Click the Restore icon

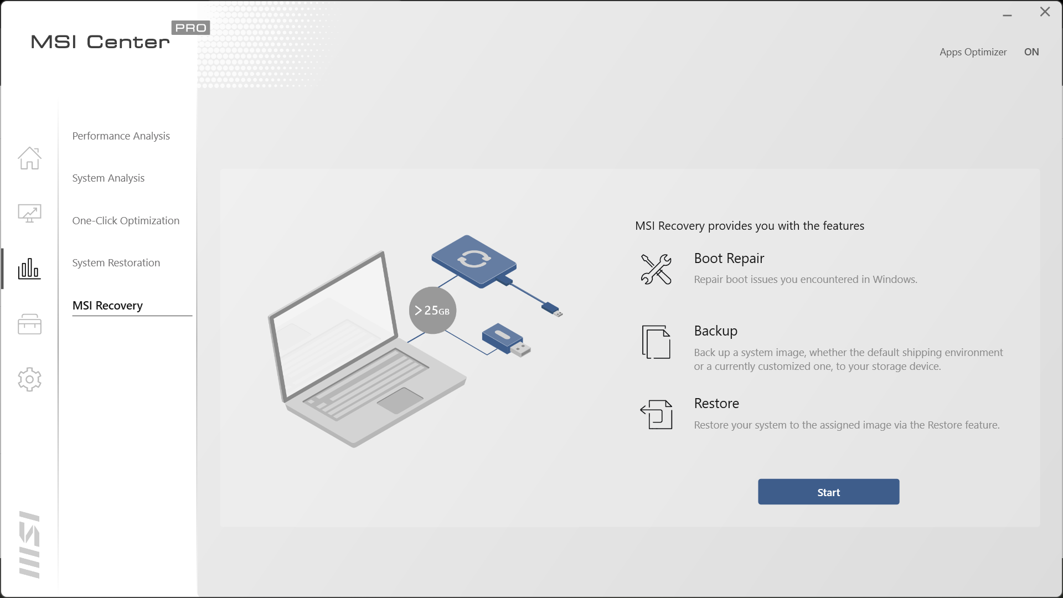pyautogui.click(x=655, y=413)
